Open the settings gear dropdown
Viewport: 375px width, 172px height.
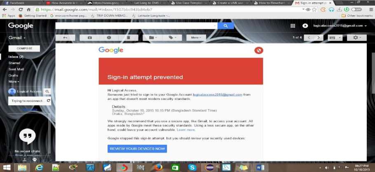pyautogui.click(x=356, y=38)
